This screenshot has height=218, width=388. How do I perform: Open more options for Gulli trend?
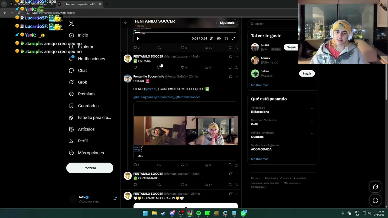[x=313, y=121]
